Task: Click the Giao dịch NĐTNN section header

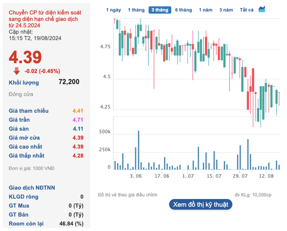Action: click(32, 187)
